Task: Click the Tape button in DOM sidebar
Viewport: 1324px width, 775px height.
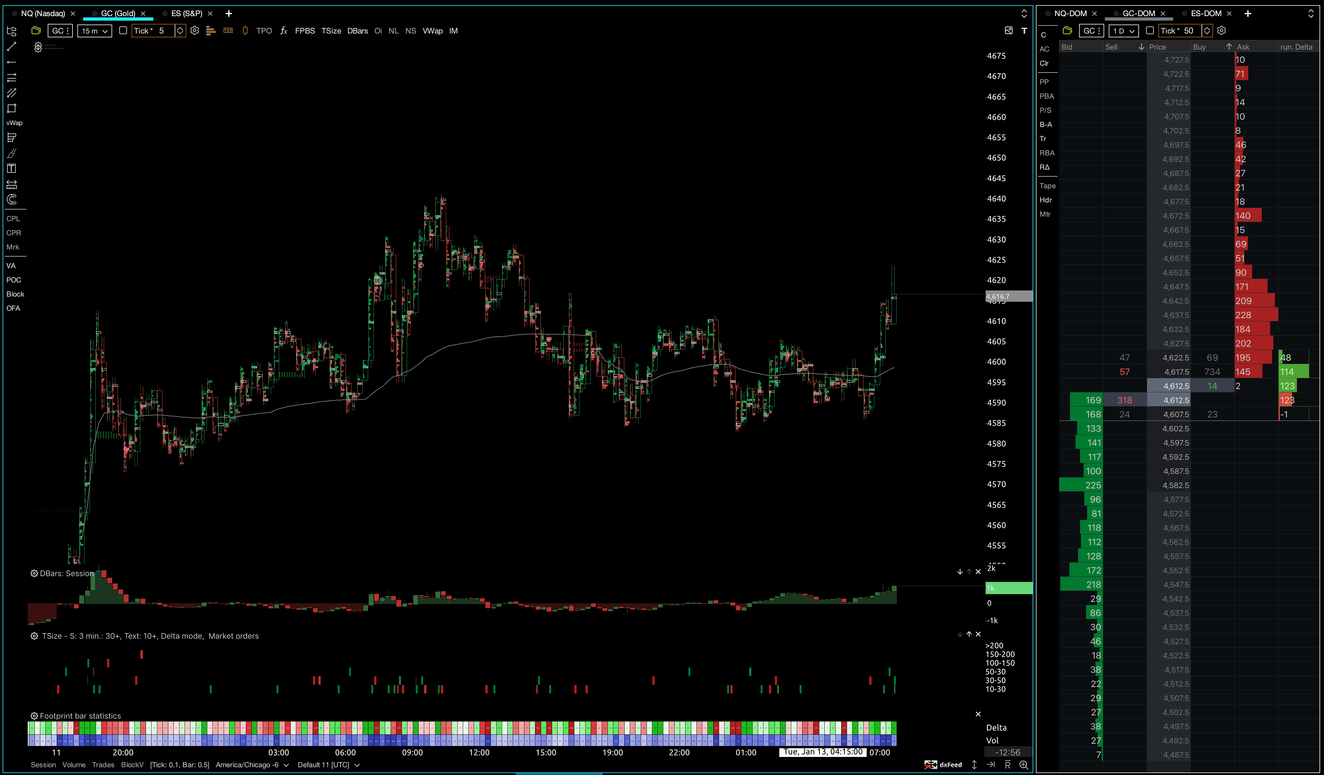Action: point(1047,185)
